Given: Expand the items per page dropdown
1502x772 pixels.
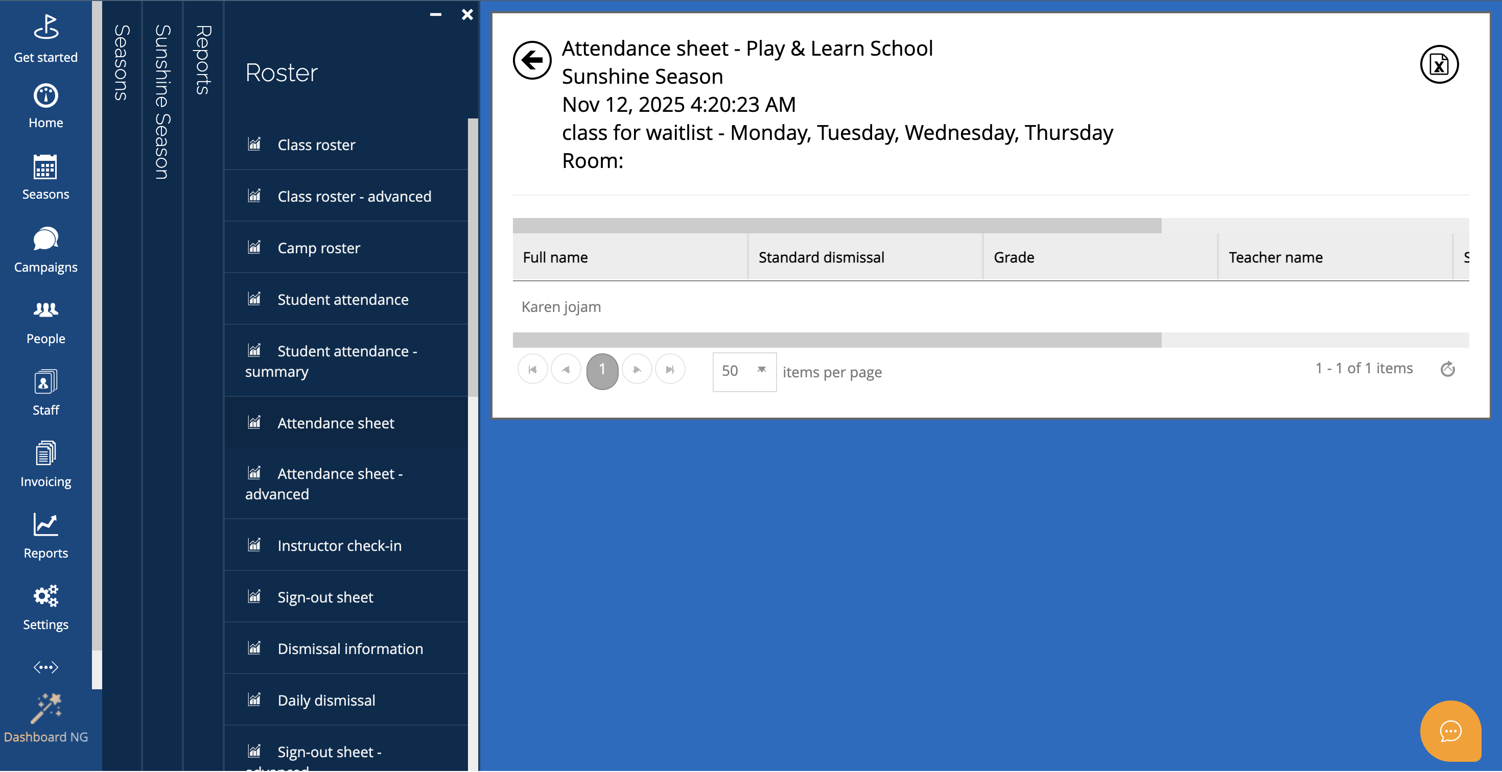Looking at the screenshot, I should click(x=761, y=371).
